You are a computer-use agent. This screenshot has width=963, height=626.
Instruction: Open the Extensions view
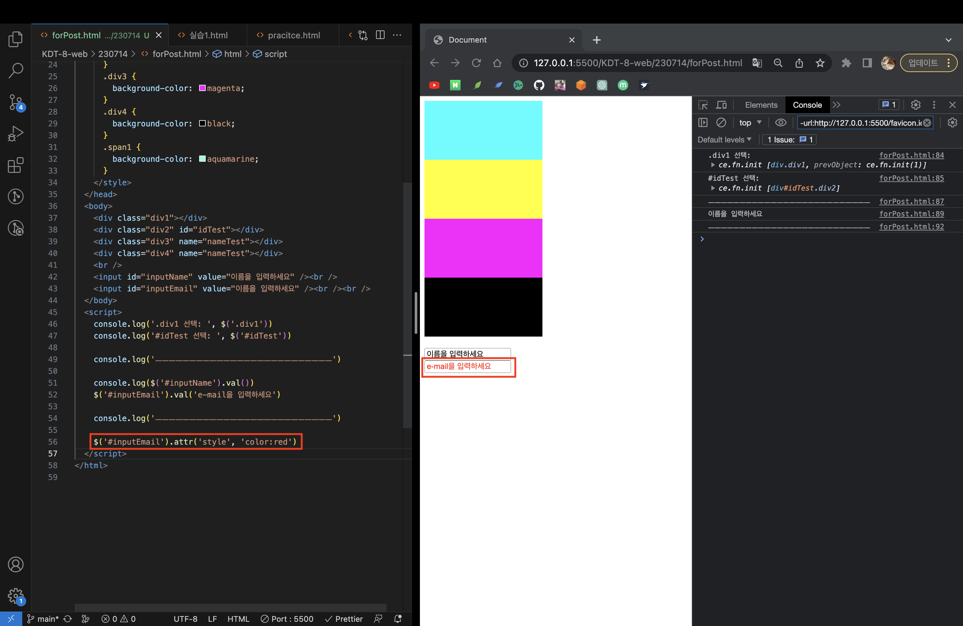15,165
